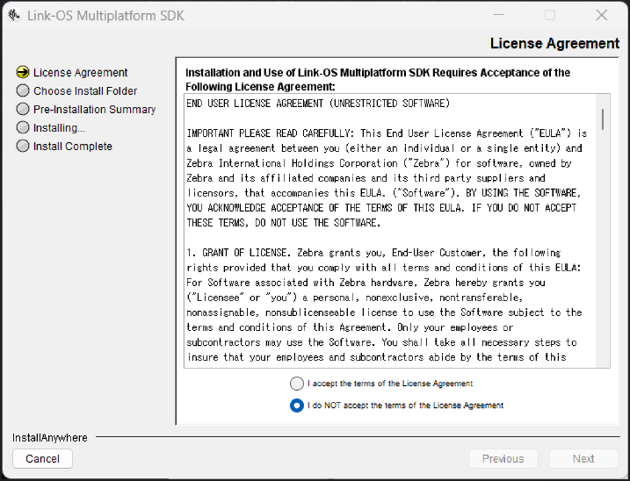630x481 pixels.
Task: Click the 'Choose Install Folder' step label
Action: pyautogui.click(x=85, y=91)
